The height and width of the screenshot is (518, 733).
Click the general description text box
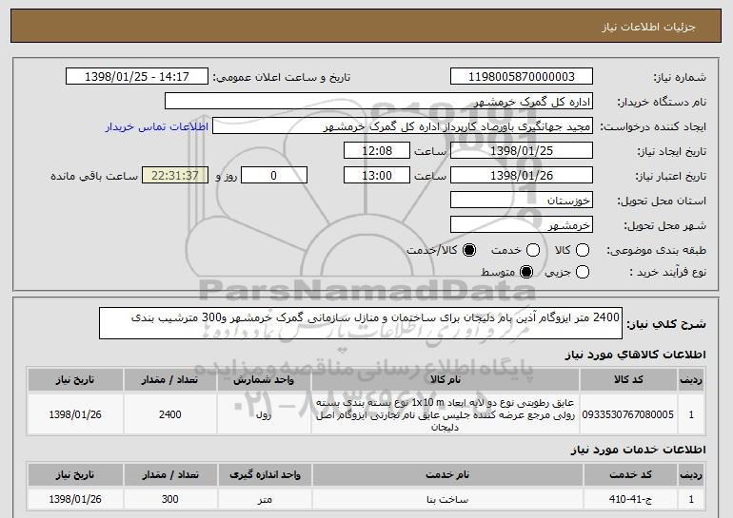click(361, 323)
